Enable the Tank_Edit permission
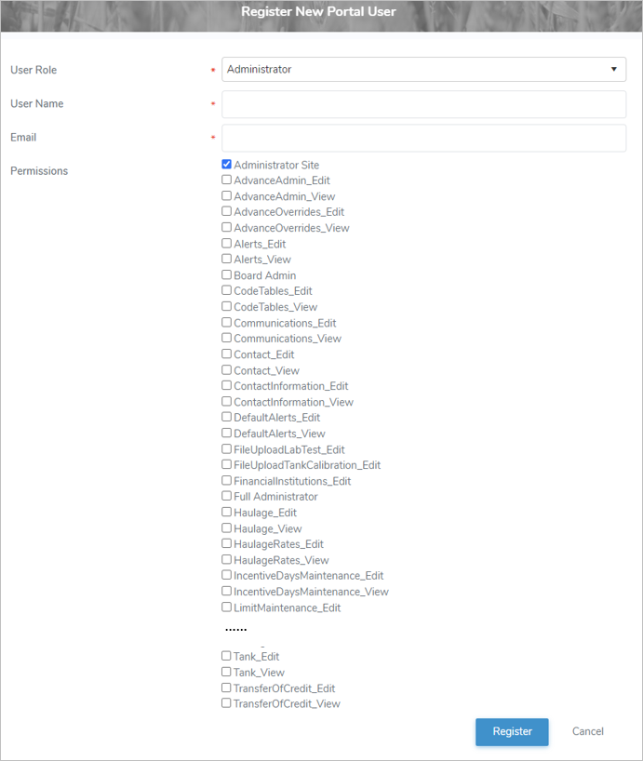Image resolution: width=643 pixels, height=761 pixels. coord(225,656)
